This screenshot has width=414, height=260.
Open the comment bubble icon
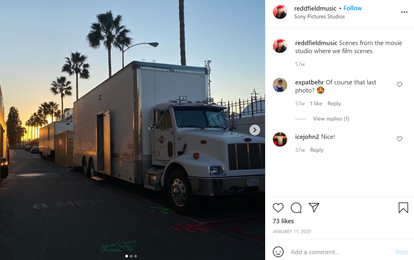pyautogui.click(x=296, y=208)
